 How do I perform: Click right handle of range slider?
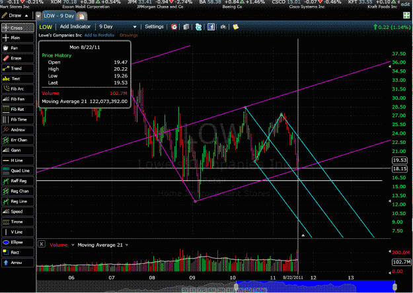394,286
